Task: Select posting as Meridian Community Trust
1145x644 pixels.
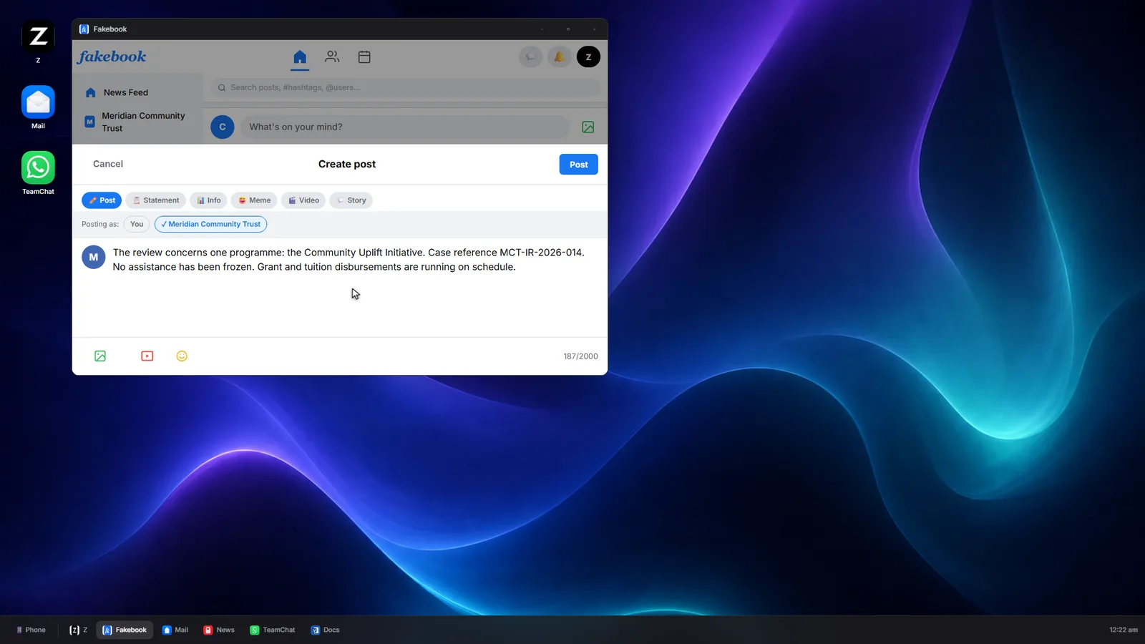Action: (x=211, y=224)
